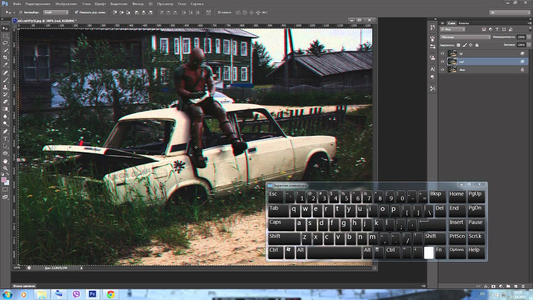This screenshot has height=300, width=533.
Task: Open the Файл menu
Action: (17, 4)
